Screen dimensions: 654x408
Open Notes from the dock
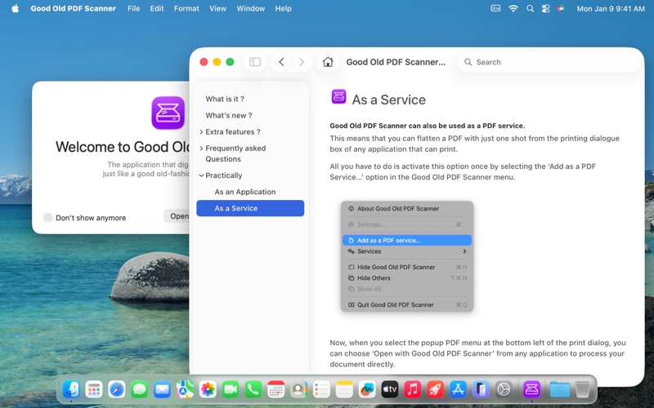(344, 390)
